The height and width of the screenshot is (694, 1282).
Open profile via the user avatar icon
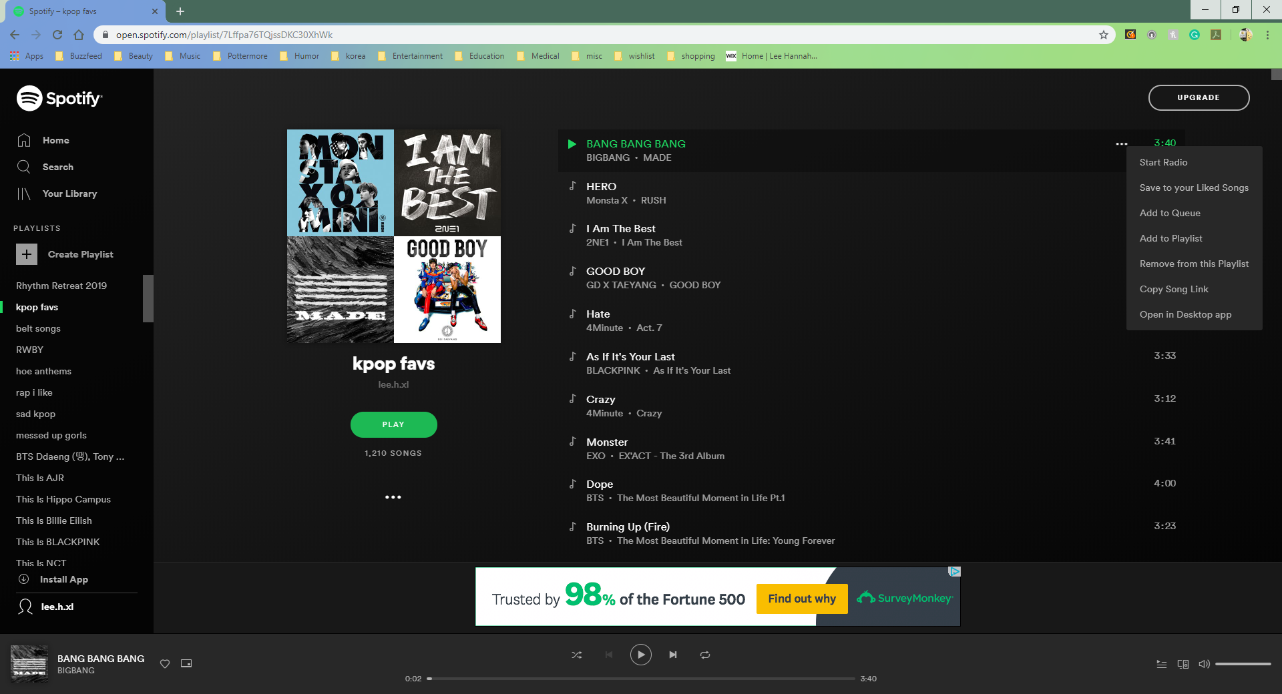tap(25, 607)
